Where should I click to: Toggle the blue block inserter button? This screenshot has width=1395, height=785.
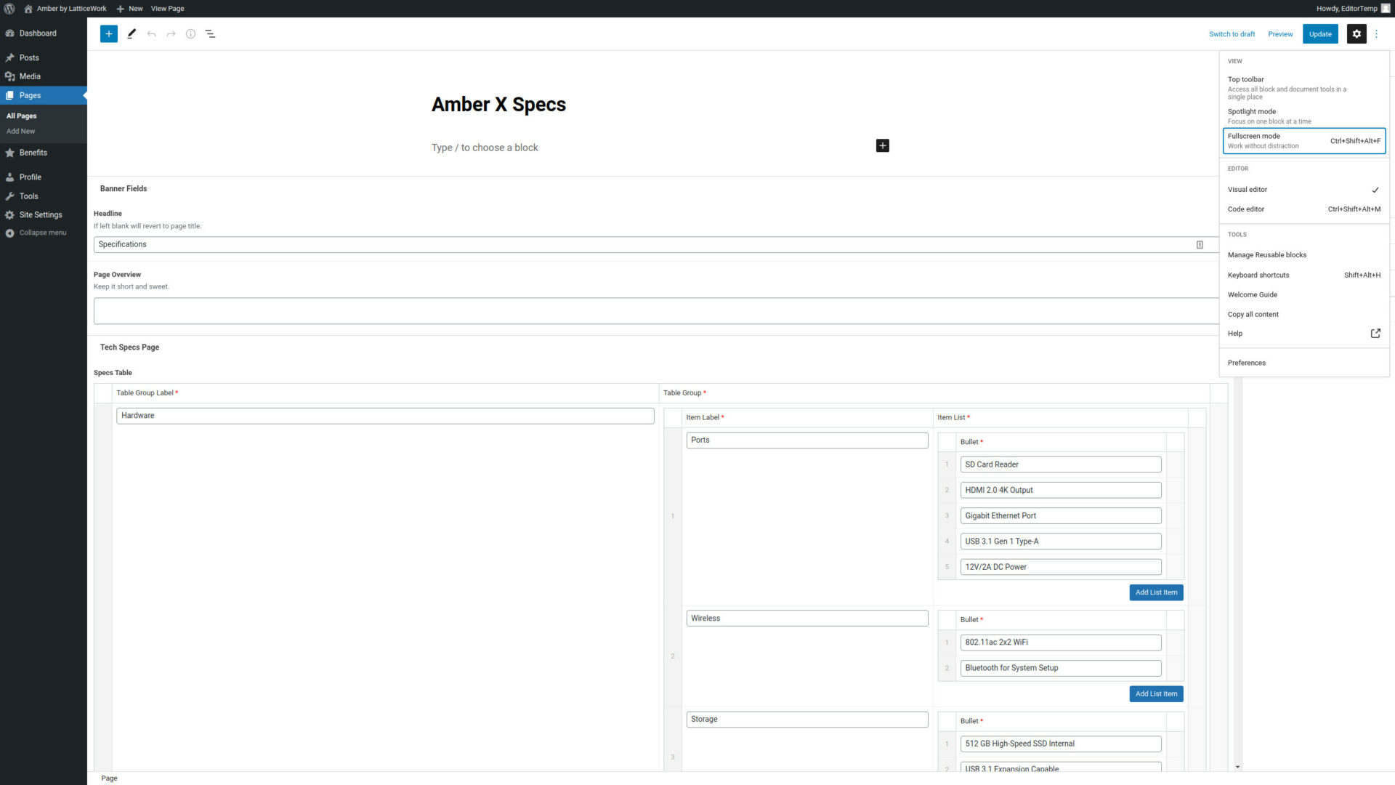(x=109, y=34)
